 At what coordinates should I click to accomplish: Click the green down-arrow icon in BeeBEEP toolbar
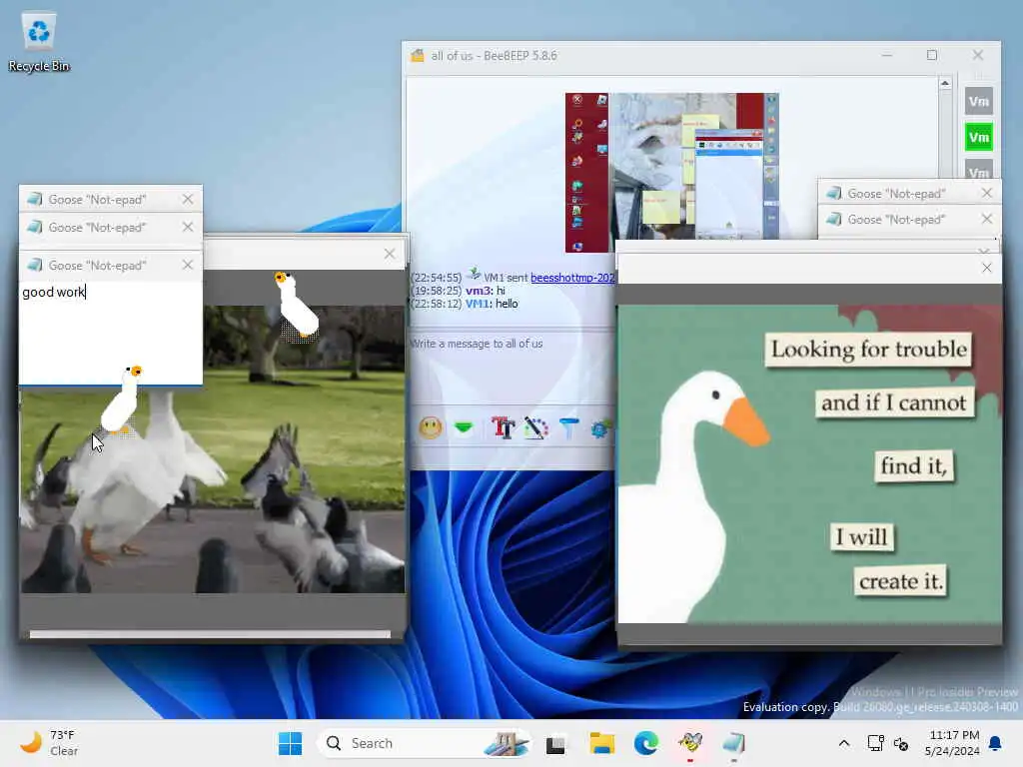click(464, 427)
